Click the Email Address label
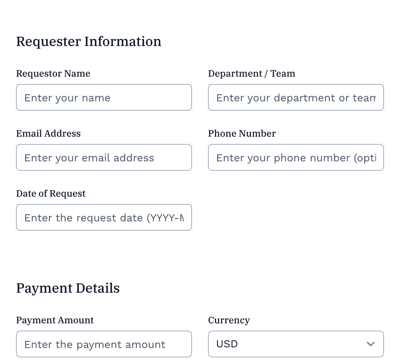Image resolution: width=400 pixels, height=360 pixels. 48,133
